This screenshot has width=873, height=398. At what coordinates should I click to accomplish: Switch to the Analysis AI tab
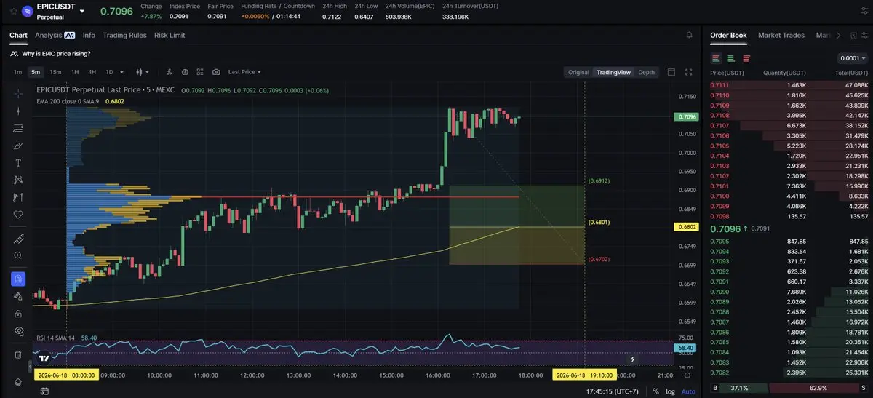click(55, 35)
